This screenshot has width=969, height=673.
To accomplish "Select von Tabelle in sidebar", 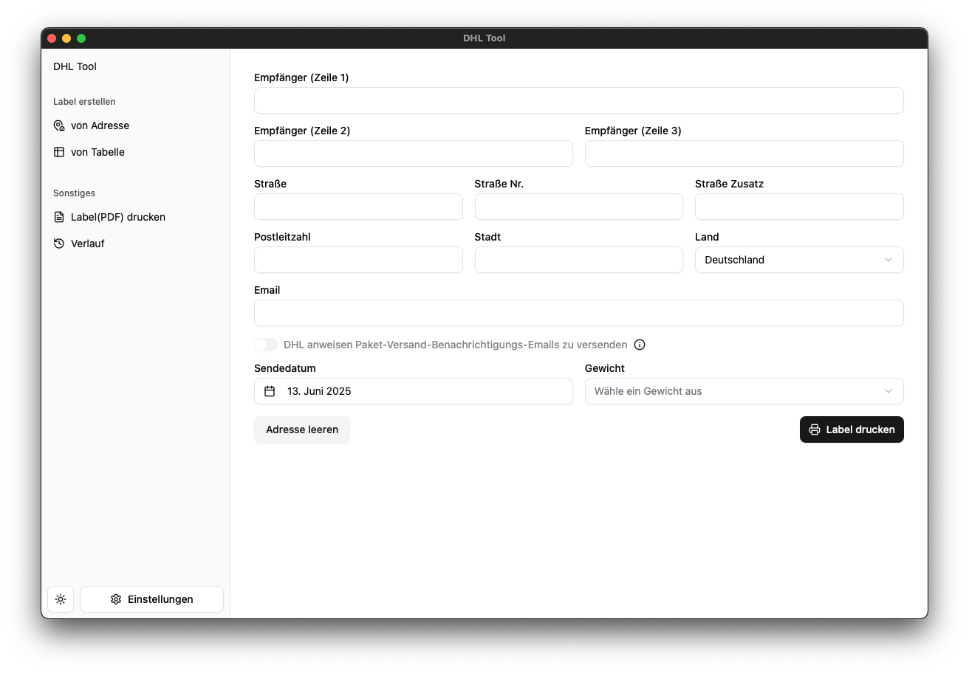I will [x=136, y=152].
